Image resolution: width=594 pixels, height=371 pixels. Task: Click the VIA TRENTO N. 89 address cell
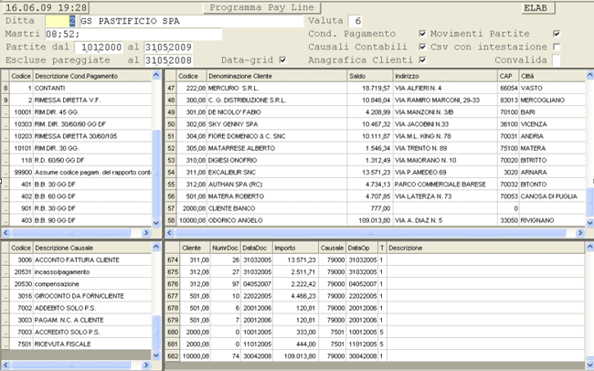tap(446, 148)
